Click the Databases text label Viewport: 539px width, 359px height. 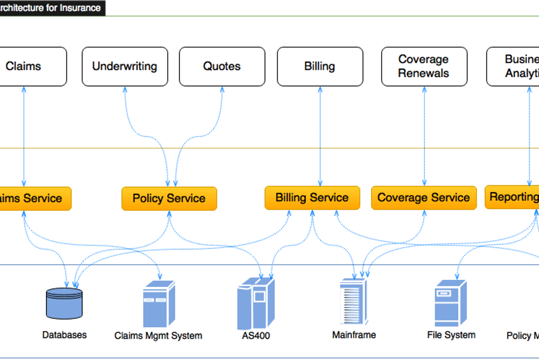click(x=64, y=335)
